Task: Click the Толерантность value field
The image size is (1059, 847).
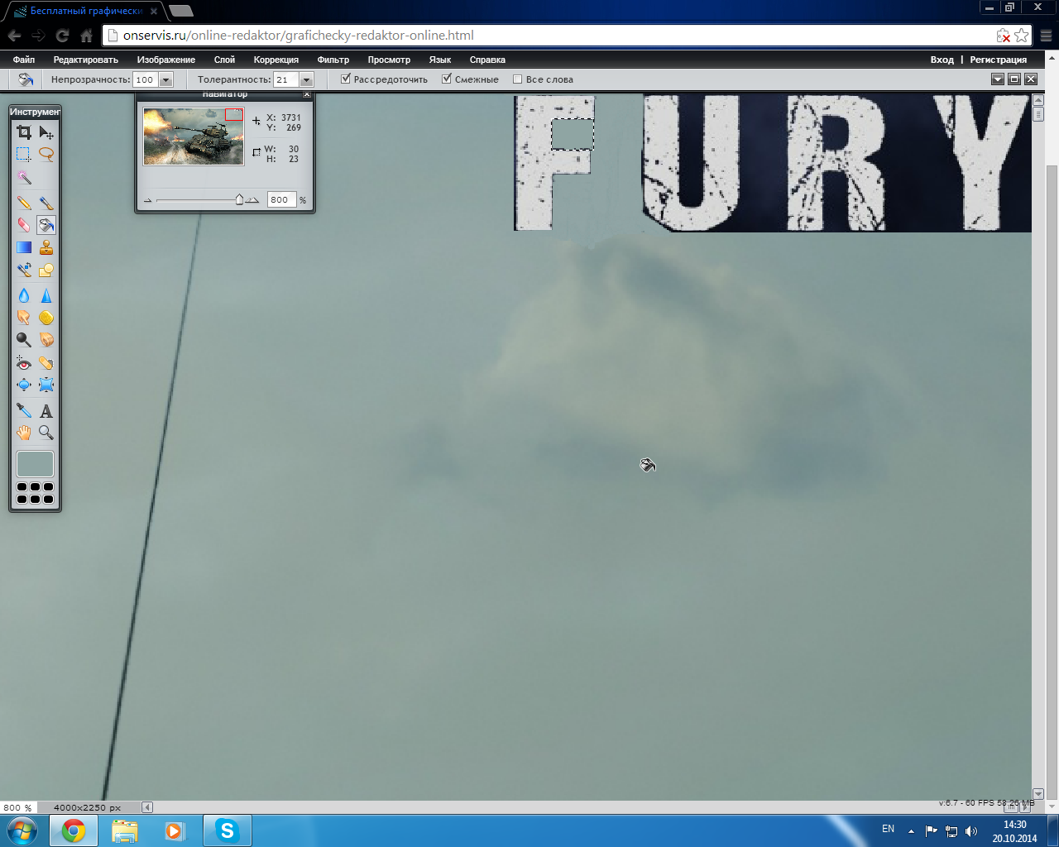Action: click(286, 80)
